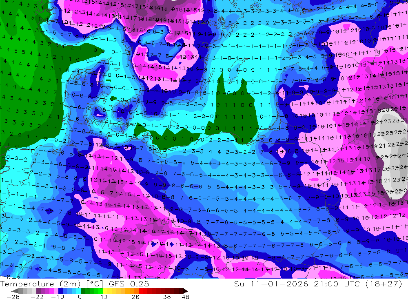
Task: Click the "26" legend value
Action: [135, 297]
